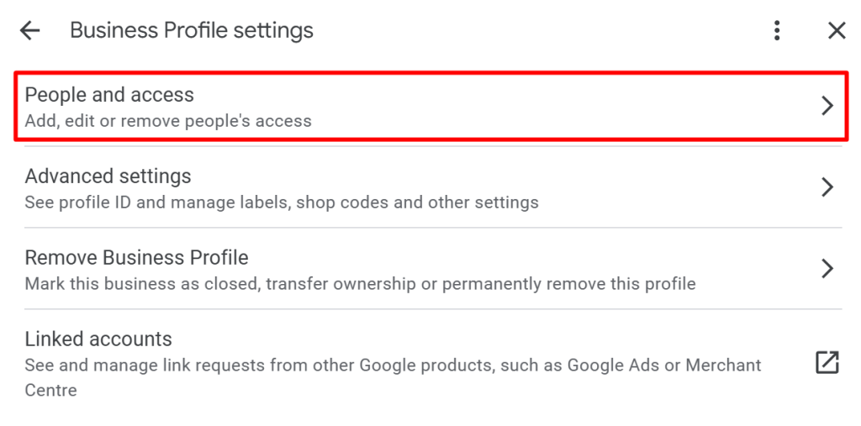Click the "Remove Business Profile" title

pyautogui.click(x=136, y=258)
